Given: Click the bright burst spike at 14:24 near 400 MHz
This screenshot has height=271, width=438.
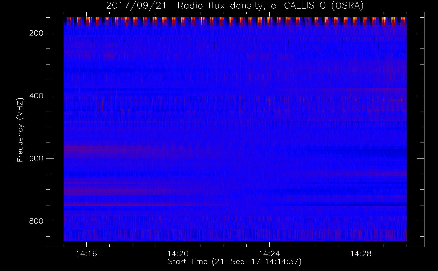Looking at the screenshot, I should click(x=270, y=104).
